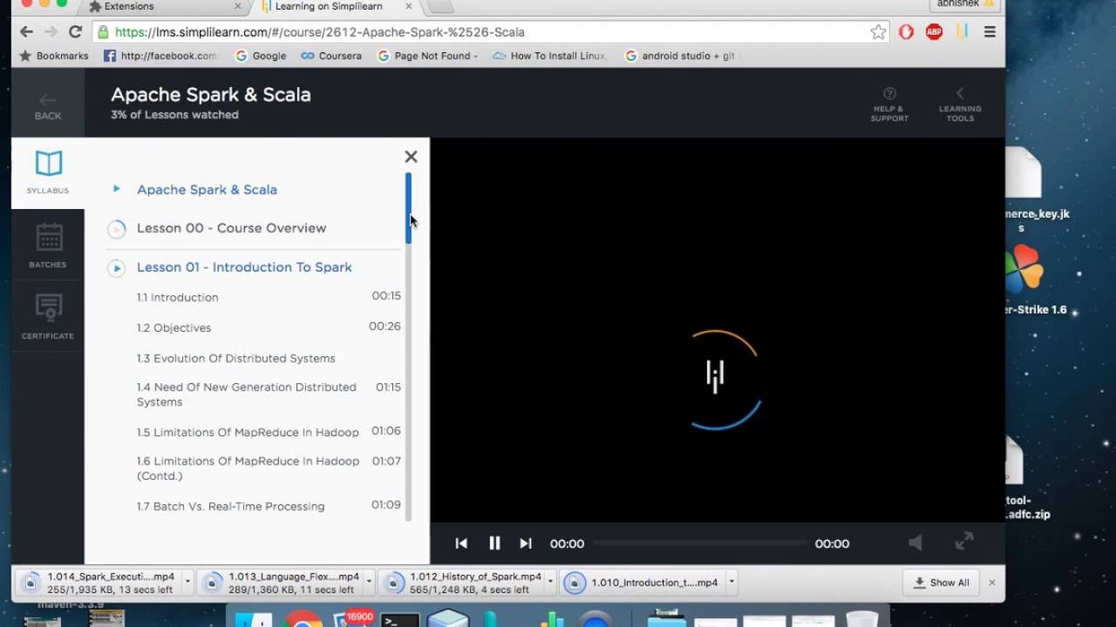Screen dimensions: 1116x627
Task: Click the address bar URL field
Action: point(488,32)
